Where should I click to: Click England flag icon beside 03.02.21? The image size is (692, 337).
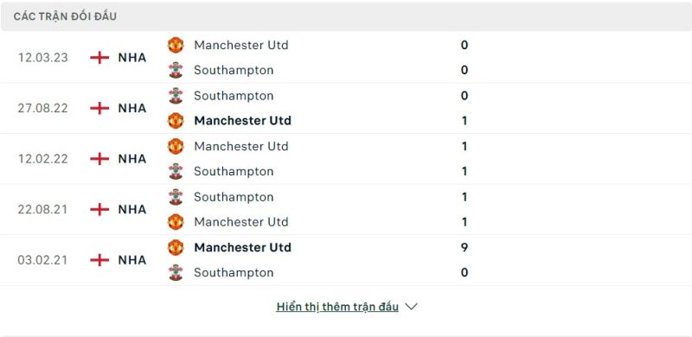(99, 260)
